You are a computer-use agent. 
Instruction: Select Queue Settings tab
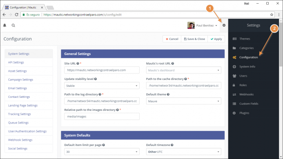tap(29, 123)
